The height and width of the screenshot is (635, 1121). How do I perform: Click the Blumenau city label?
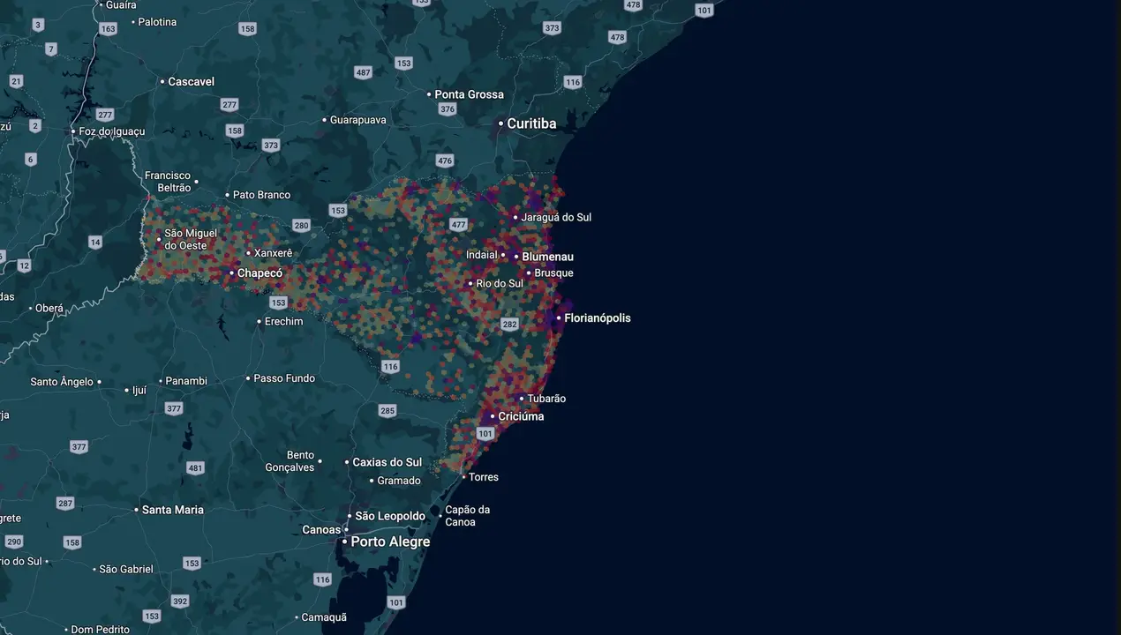pyautogui.click(x=547, y=257)
